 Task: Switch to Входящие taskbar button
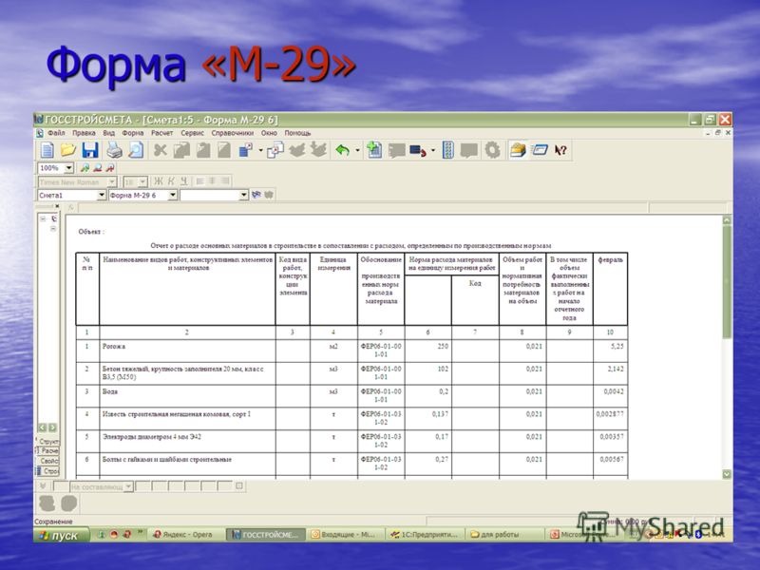tap(344, 535)
